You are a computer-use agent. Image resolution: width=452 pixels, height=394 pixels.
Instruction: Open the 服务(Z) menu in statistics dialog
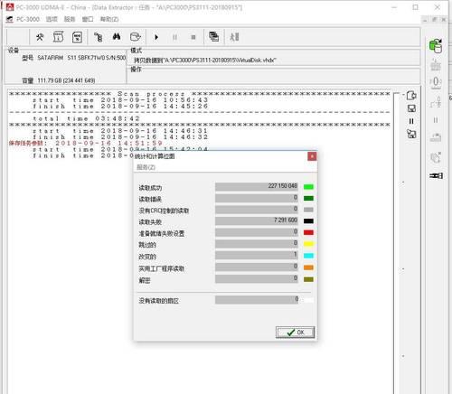[x=146, y=167]
